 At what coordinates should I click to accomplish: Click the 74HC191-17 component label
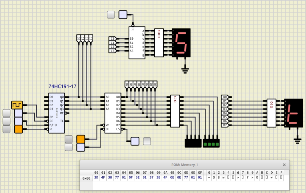point(63,86)
